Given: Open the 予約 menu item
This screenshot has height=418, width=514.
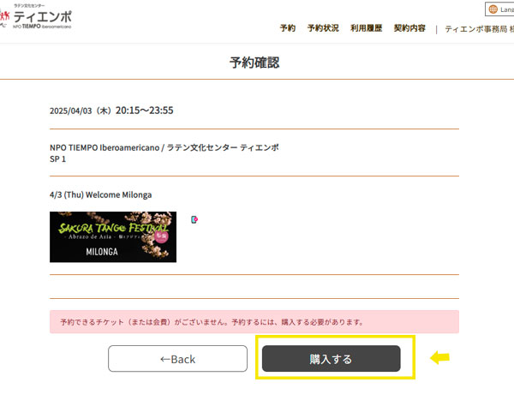Looking at the screenshot, I should (x=288, y=28).
